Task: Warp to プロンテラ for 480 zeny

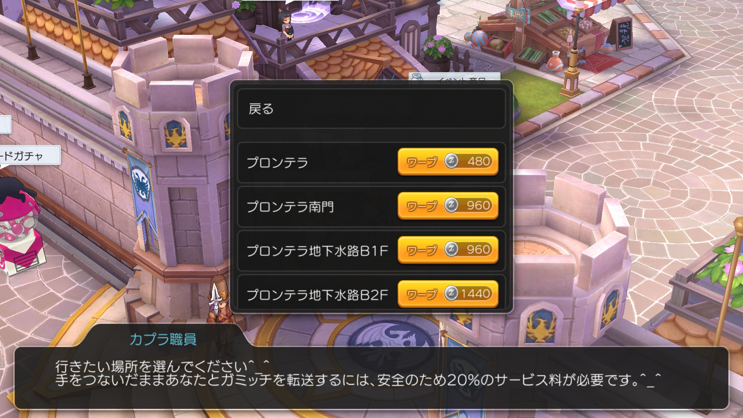Action: pyautogui.click(x=448, y=162)
